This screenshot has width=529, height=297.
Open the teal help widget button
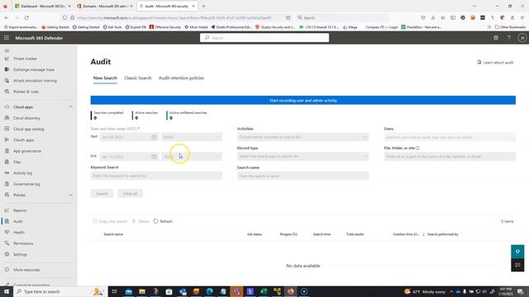coord(517,252)
